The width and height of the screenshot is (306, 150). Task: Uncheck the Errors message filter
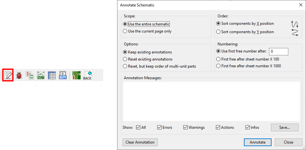(165, 127)
